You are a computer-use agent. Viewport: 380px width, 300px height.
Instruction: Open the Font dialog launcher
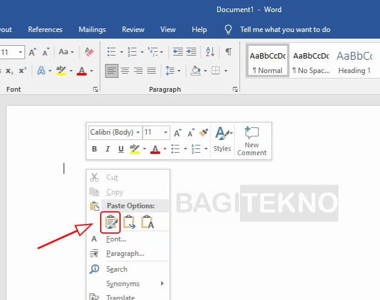[x=95, y=89]
